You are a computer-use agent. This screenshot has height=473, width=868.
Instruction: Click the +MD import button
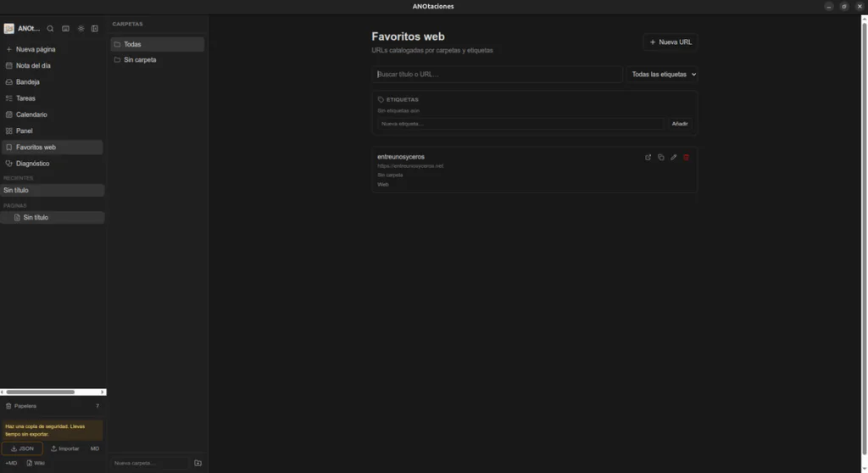[11, 463]
